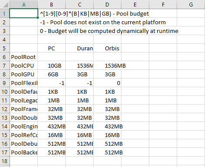Select the Orbis header cell

click(107, 48)
